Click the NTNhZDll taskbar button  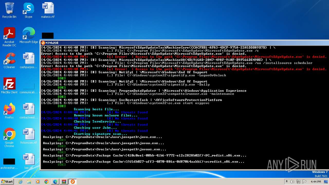pos(73,182)
